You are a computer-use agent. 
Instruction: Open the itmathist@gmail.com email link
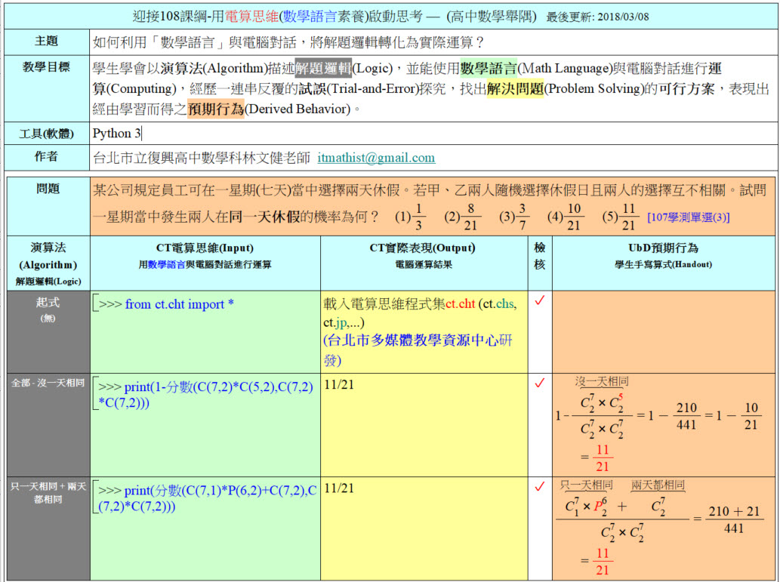click(x=376, y=158)
